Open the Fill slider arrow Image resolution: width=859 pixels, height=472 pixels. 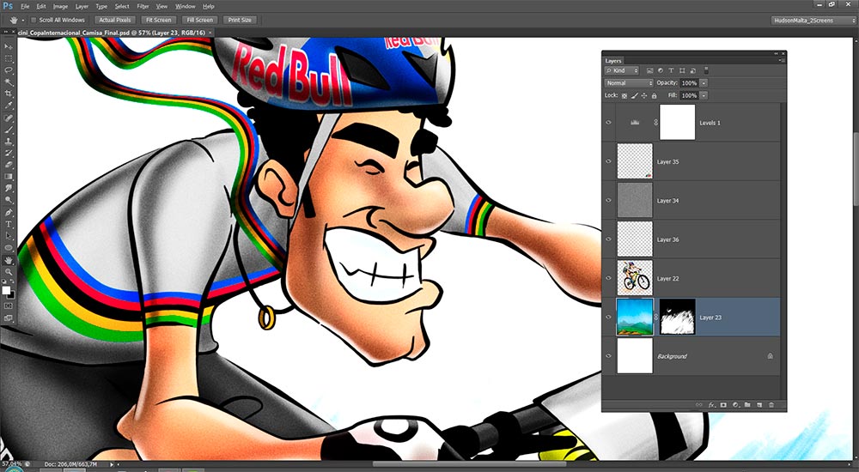(x=704, y=95)
